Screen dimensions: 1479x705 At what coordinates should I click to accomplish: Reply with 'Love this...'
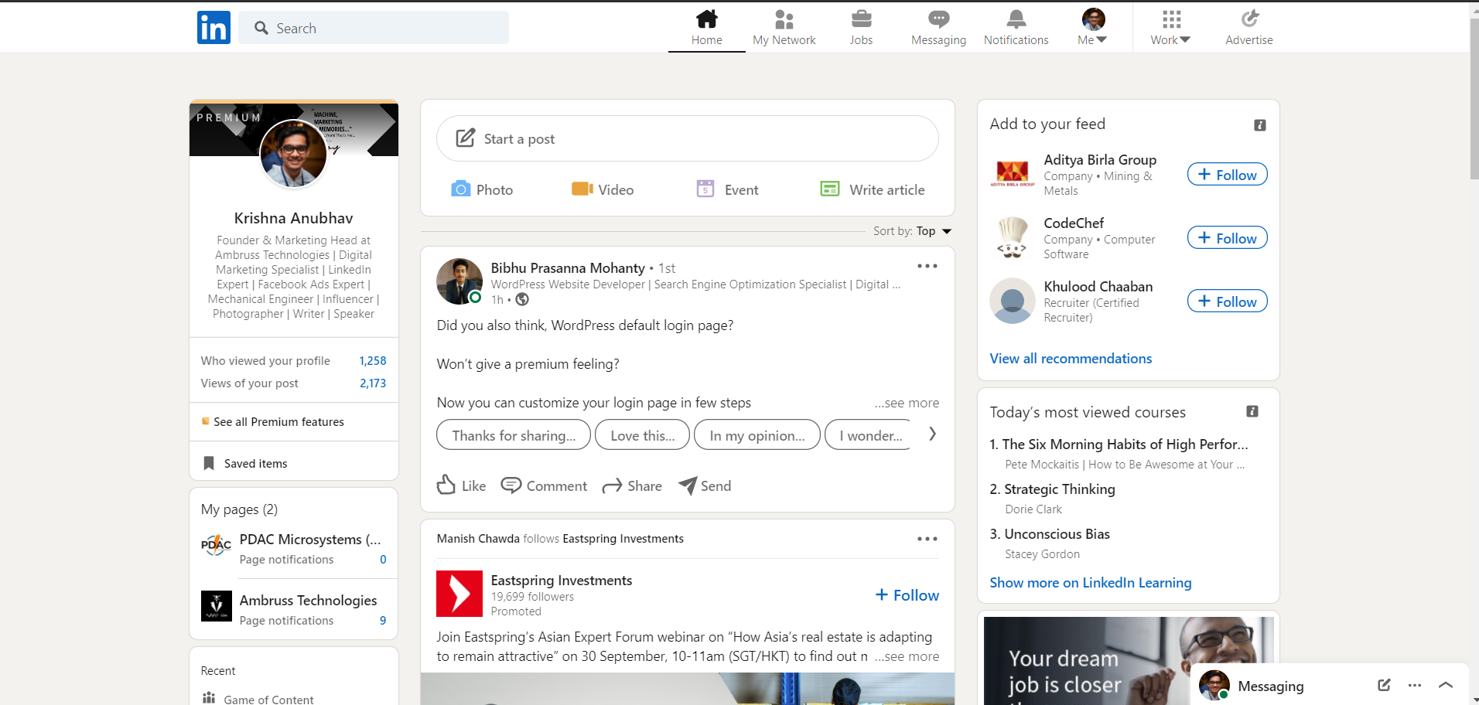click(642, 435)
